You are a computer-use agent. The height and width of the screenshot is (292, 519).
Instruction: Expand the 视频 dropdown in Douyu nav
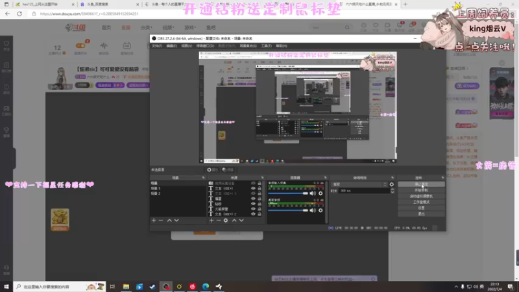coord(168,27)
